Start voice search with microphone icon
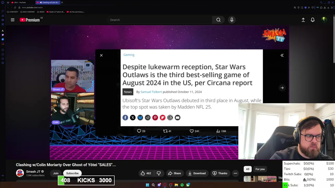The image size is (335, 188). click(232, 20)
